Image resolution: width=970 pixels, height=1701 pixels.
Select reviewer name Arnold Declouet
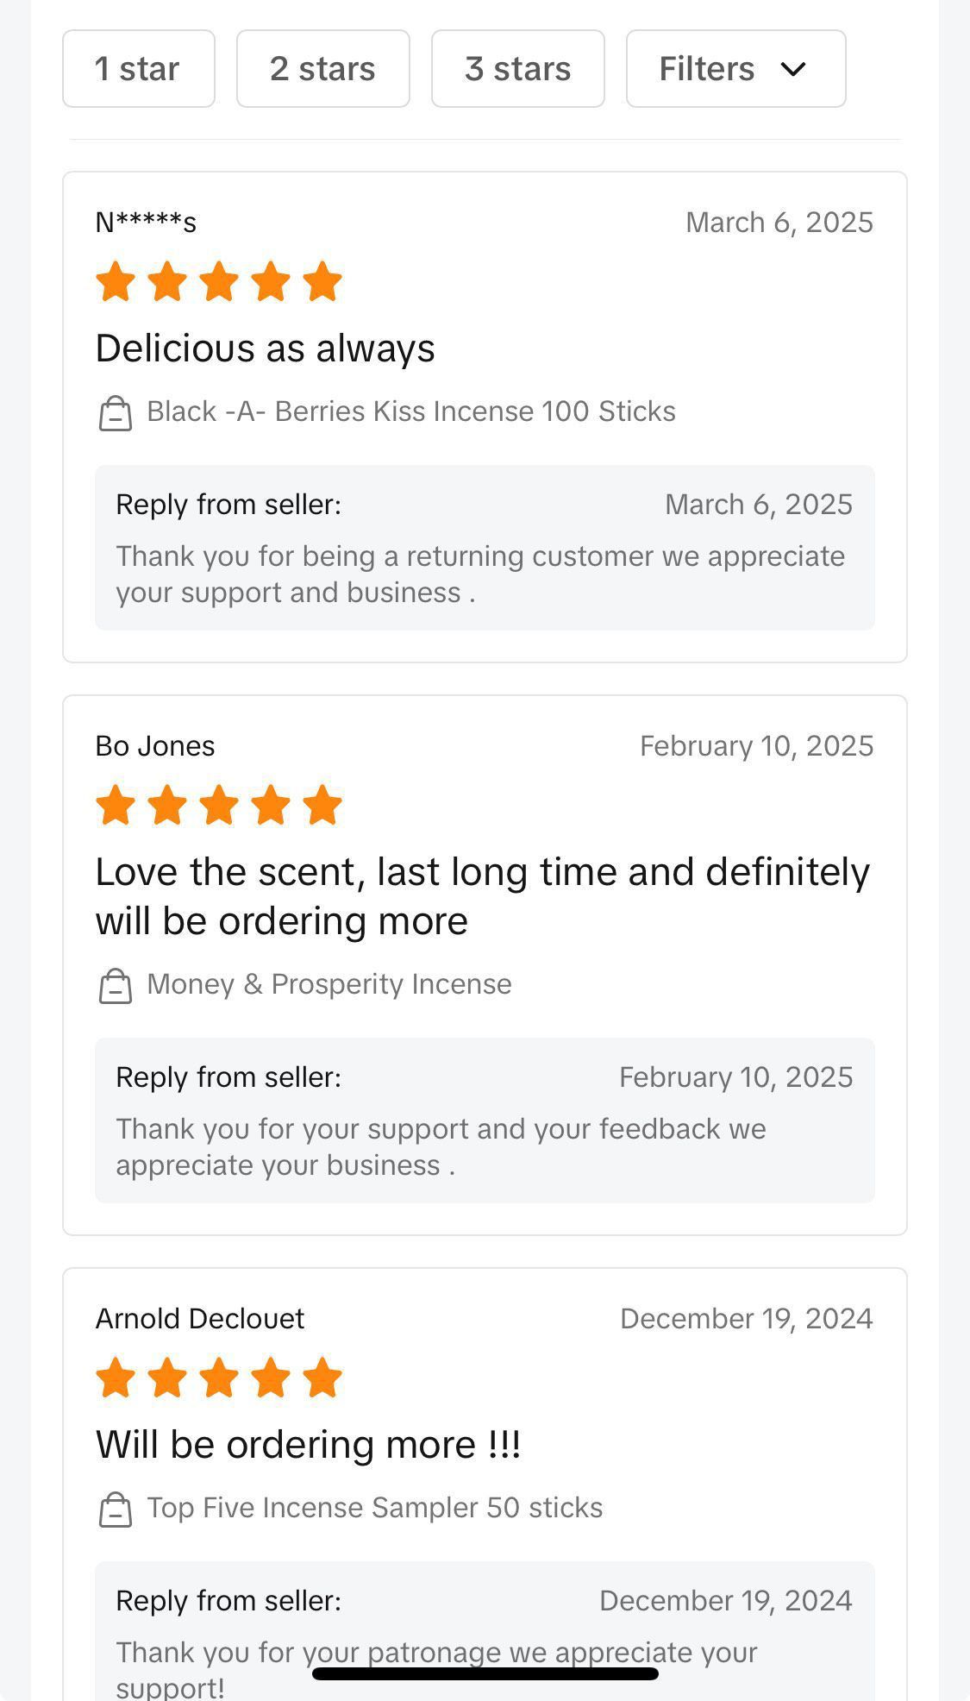coord(200,1319)
